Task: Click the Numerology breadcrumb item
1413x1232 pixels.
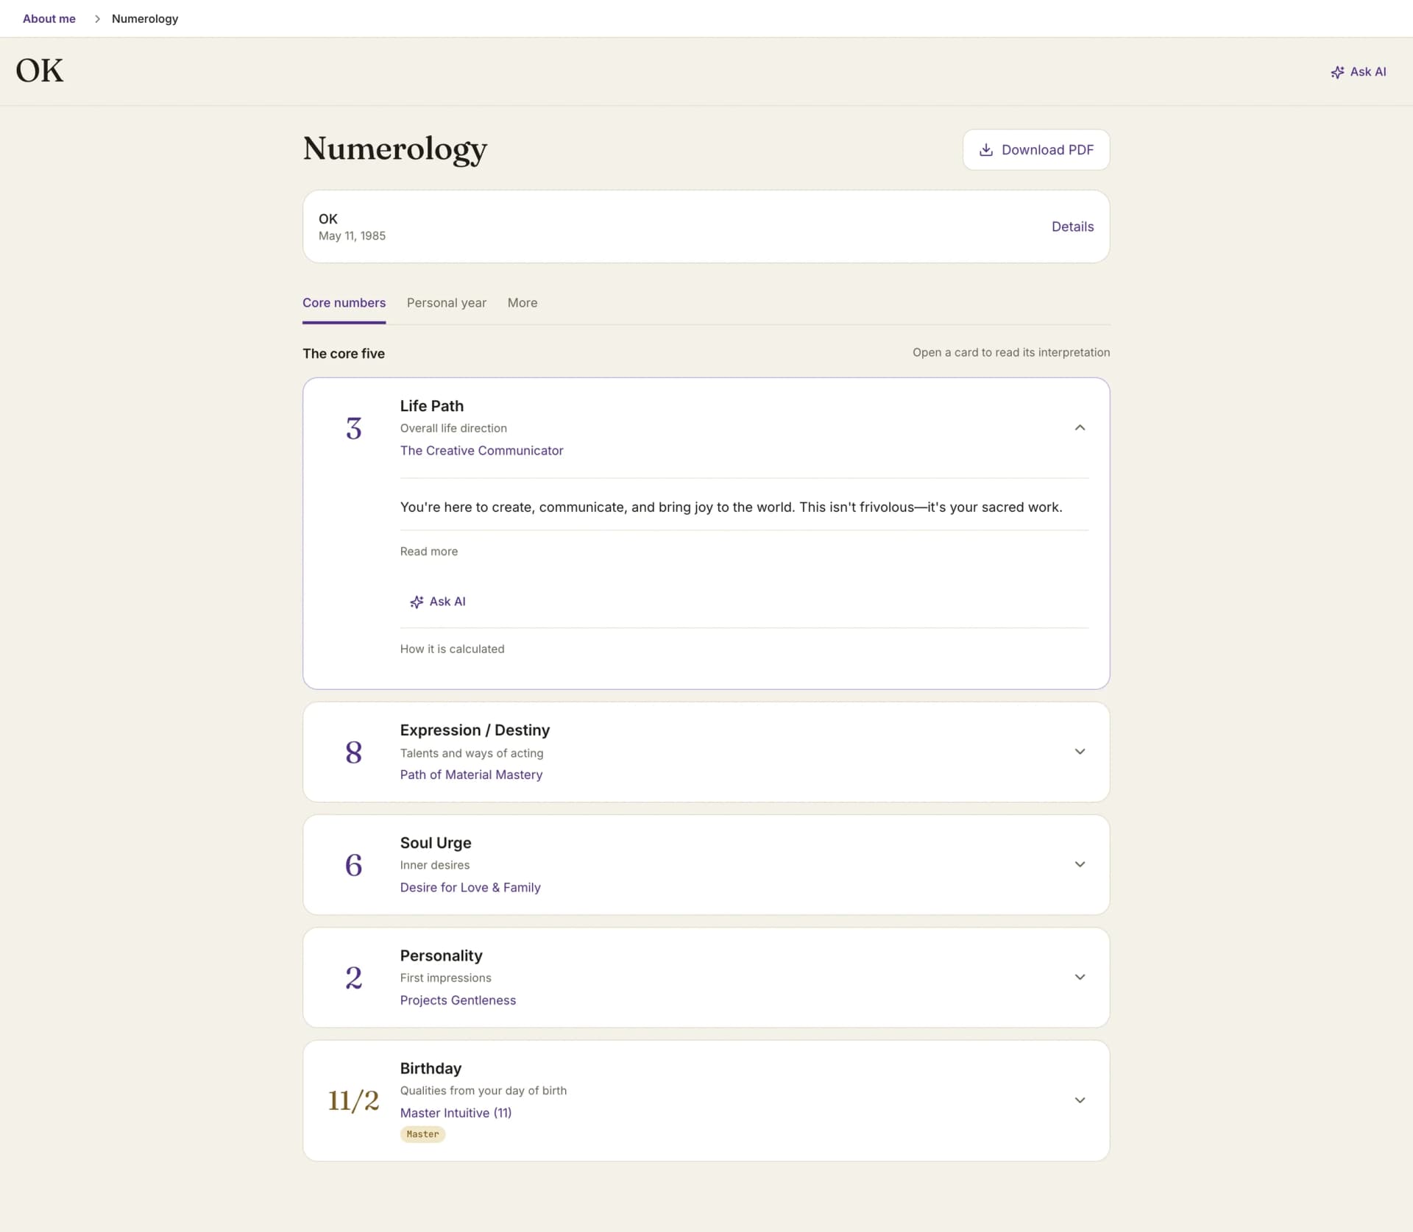Action: pyautogui.click(x=145, y=19)
